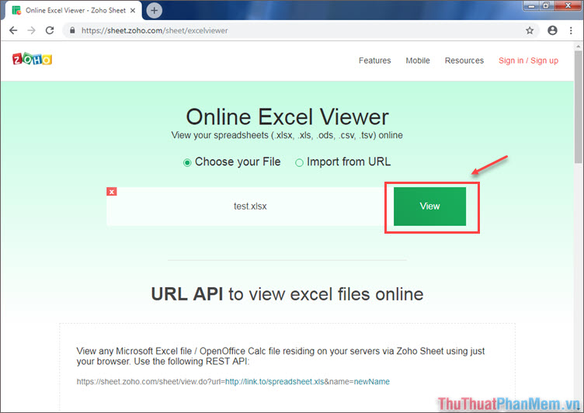The image size is (584, 413).
Task: Click the vertical scrollbar thumb
Action: (x=578, y=107)
